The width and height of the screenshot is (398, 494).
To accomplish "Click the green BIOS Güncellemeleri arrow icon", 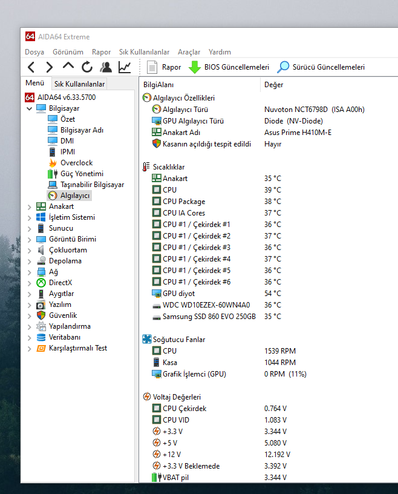I will [x=195, y=67].
